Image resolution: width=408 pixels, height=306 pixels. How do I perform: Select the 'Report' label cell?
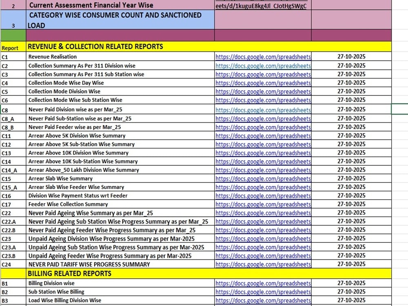pyautogui.click(x=13, y=47)
